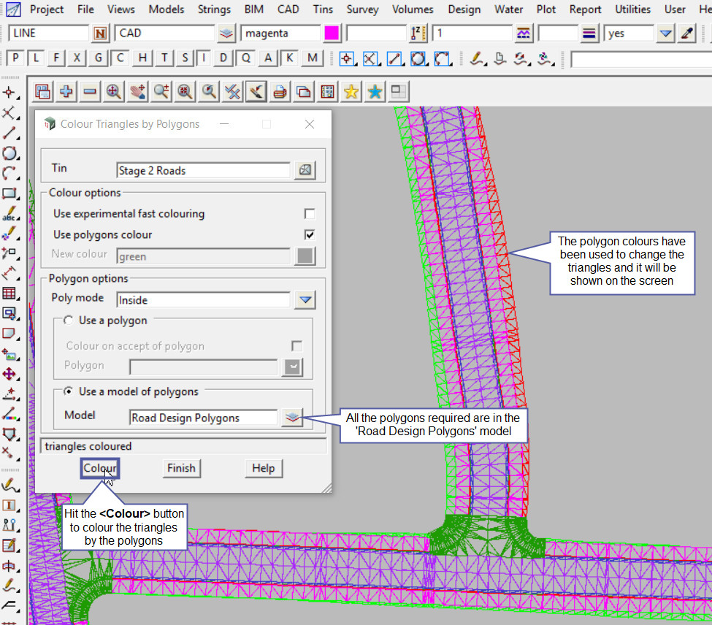712x625 pixels.
Task: Click the zoom out minus icon in view toolbar
Action: (90, 91)
